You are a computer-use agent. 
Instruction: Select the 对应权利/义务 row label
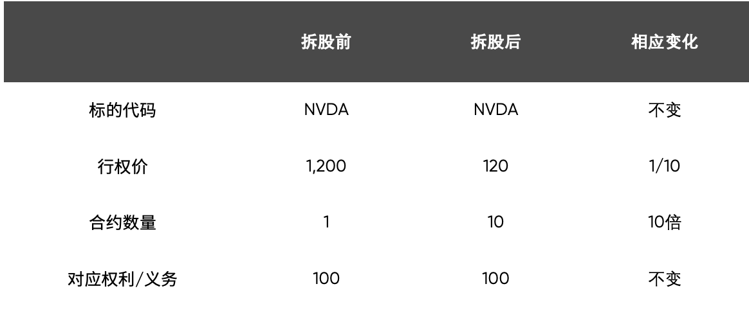(122, 279)
